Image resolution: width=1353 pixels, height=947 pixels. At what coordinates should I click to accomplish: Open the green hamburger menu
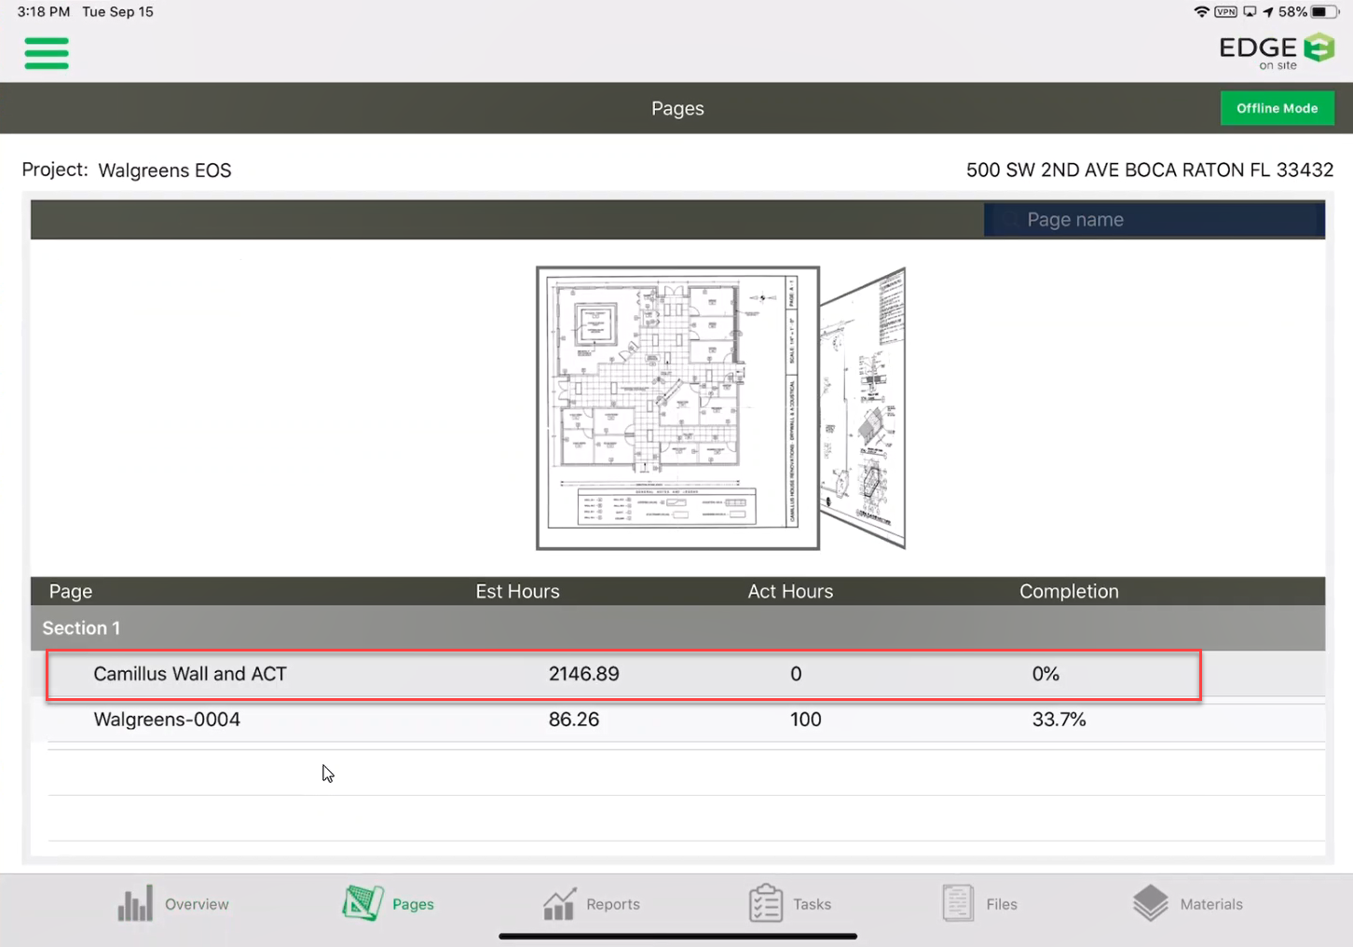pos(47,53)
